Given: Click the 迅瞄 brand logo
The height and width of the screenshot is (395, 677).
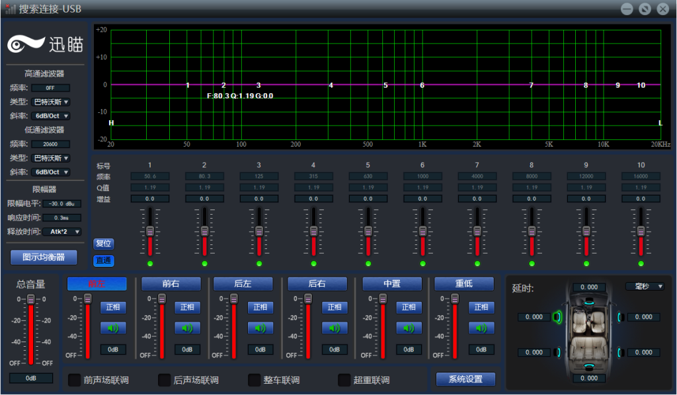Looking at the screenshot, I should [45, 44].
